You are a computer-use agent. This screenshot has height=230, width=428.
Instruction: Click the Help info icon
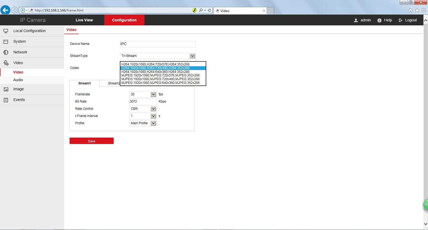(379, 20)
